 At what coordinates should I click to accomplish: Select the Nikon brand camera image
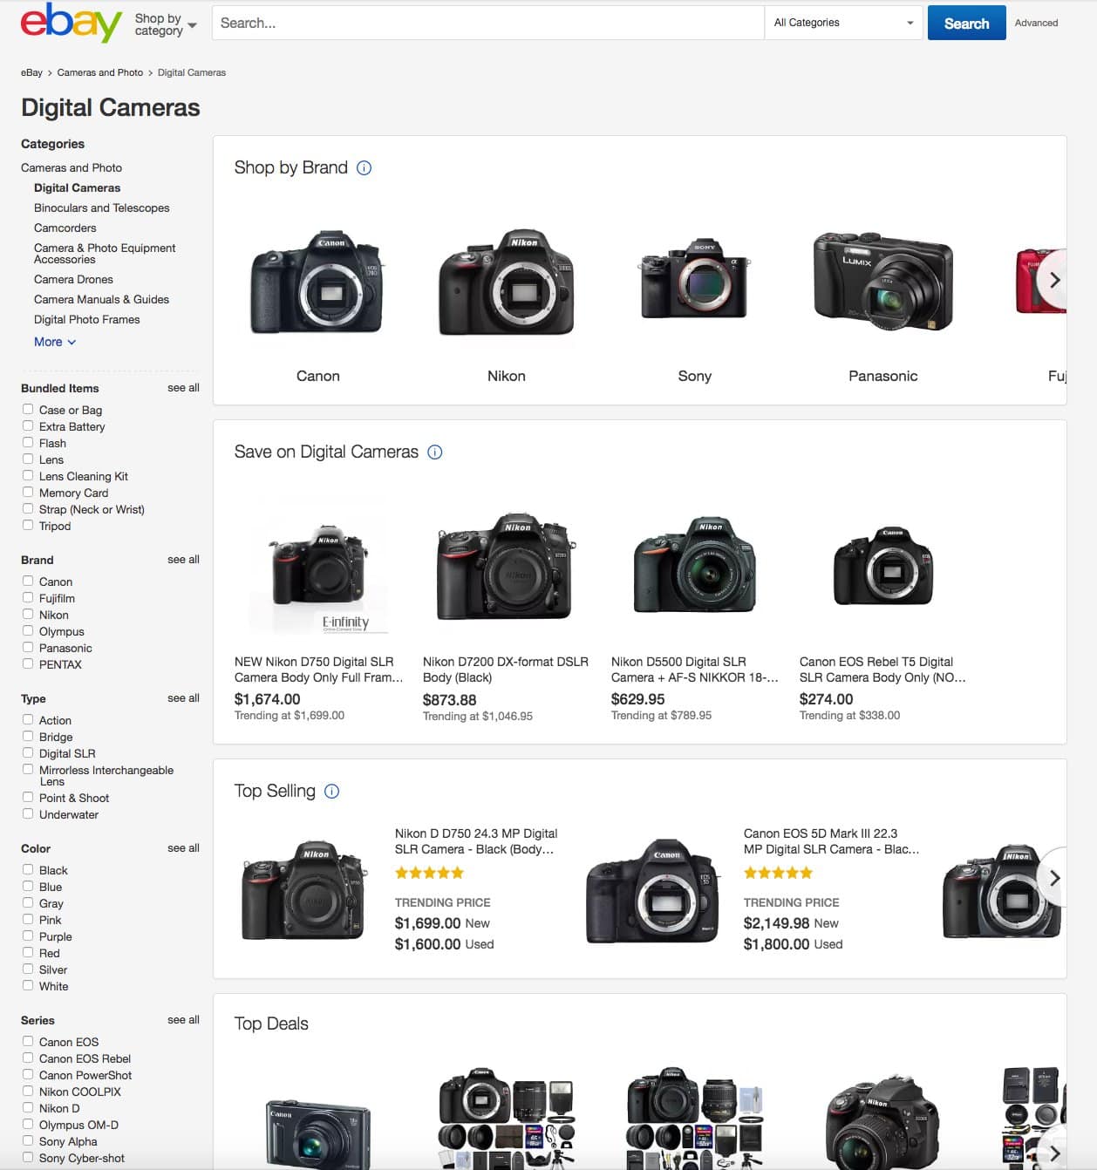coord(506,282)
